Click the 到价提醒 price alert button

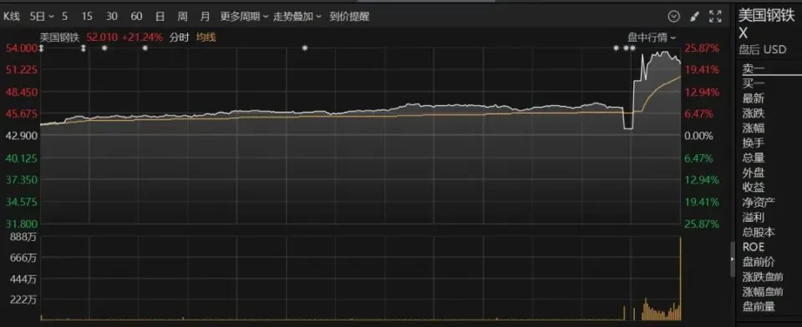tap(349, 17)
